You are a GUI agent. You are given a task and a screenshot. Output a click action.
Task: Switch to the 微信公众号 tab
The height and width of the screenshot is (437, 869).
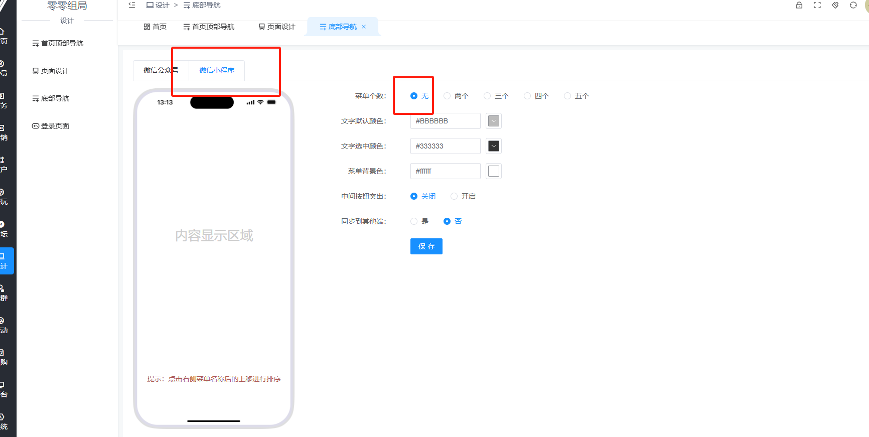pos(161,70)
